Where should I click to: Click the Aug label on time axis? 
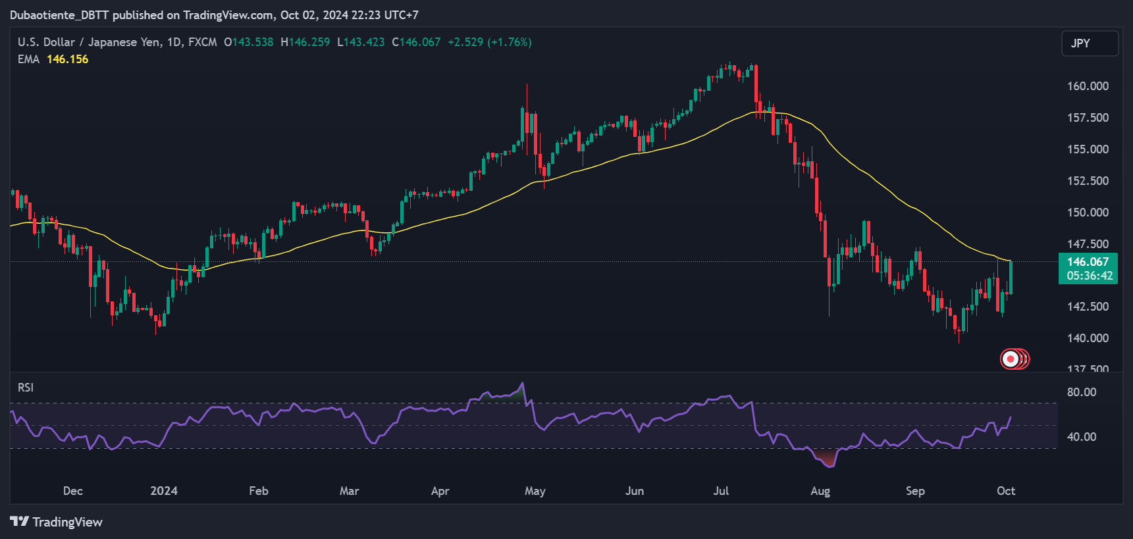(820, 491)
